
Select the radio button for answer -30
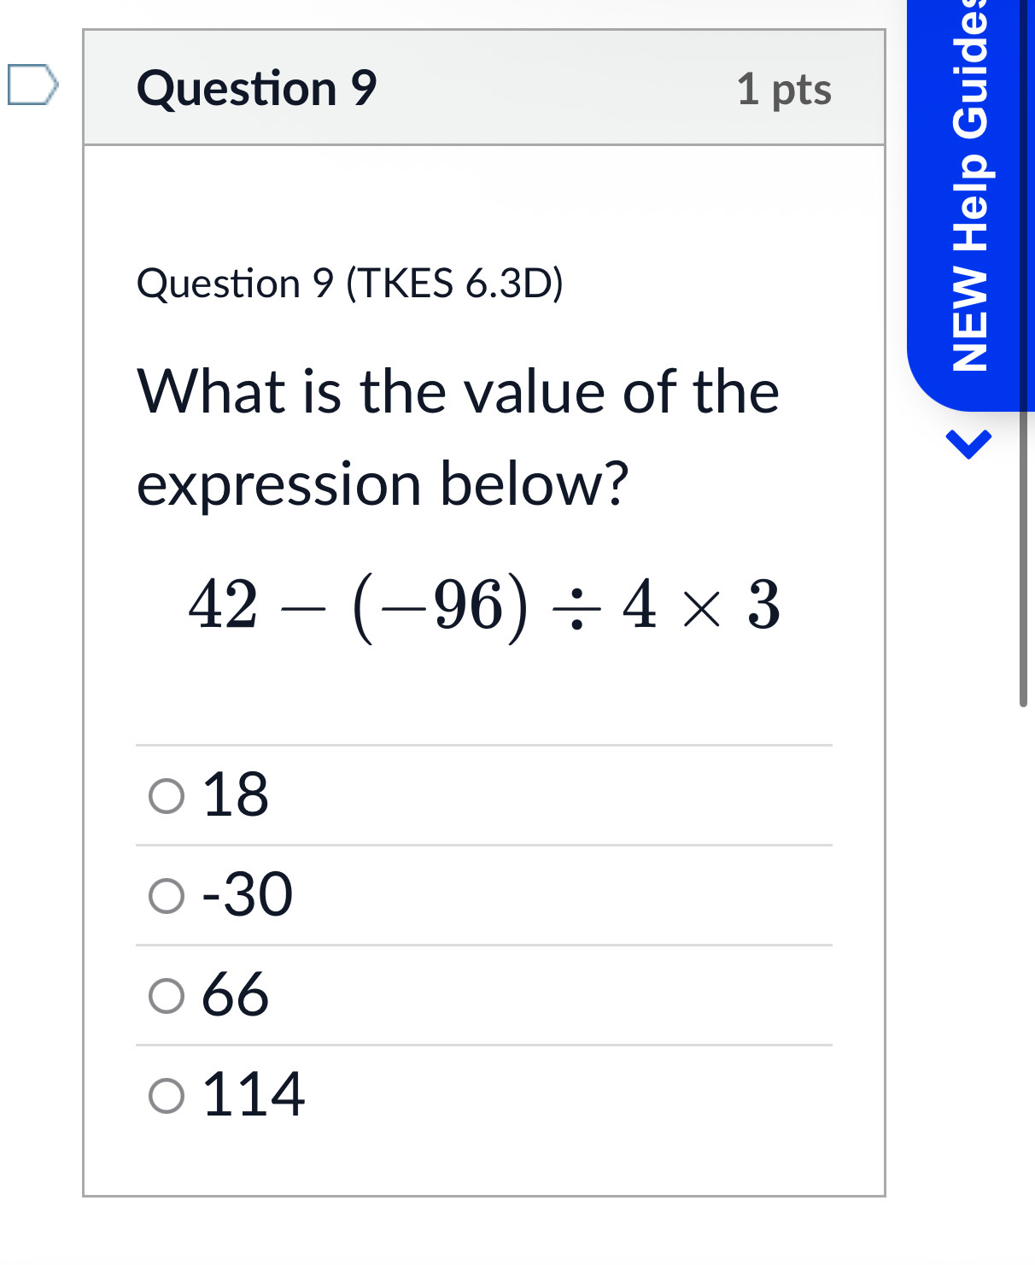pyautogui.click(x=166, y=895)
